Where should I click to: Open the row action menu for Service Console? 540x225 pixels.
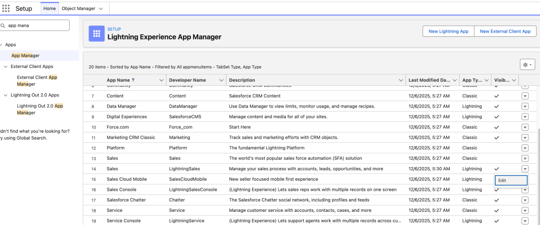(x=525, y=221)
